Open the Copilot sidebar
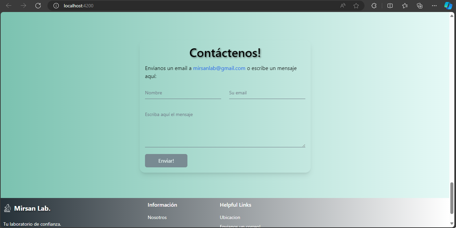Screen dimensions: 456x228 [x=448, y=5]
